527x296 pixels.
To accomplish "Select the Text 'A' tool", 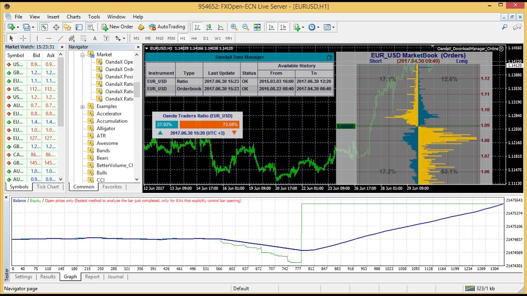I will pos(95,38).
